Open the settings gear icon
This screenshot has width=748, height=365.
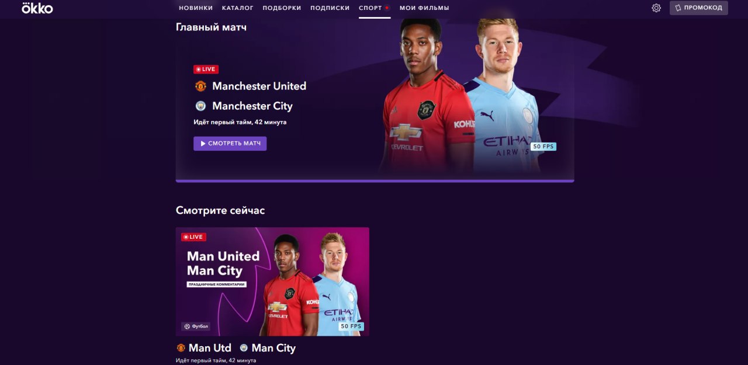pyautogui.click(x=656, y=8)
